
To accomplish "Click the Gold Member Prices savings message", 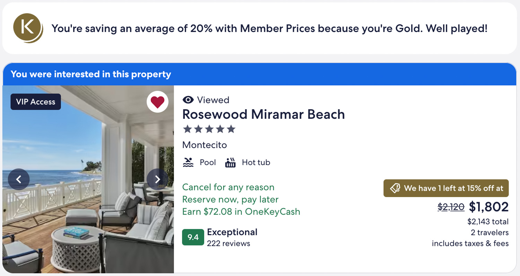I will point(269,28).
